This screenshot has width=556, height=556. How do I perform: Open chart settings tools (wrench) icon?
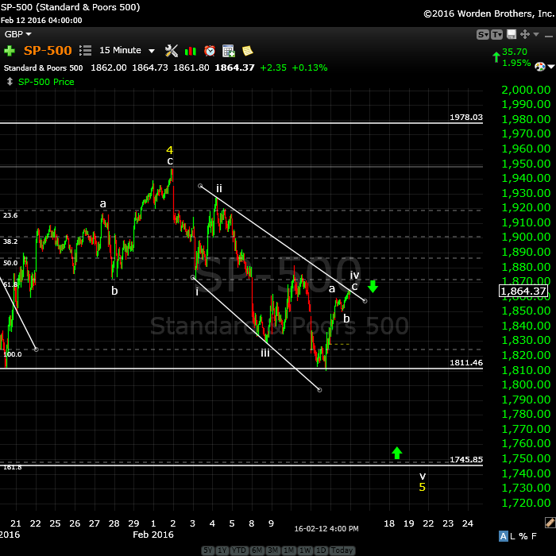(172, 51)
